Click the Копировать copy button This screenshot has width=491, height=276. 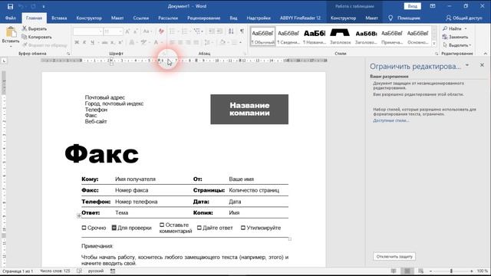[37, 37]
